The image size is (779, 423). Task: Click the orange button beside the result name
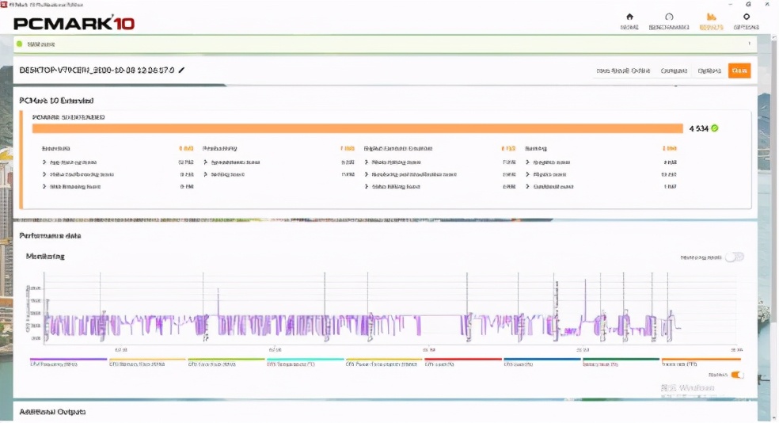(739, 70)
